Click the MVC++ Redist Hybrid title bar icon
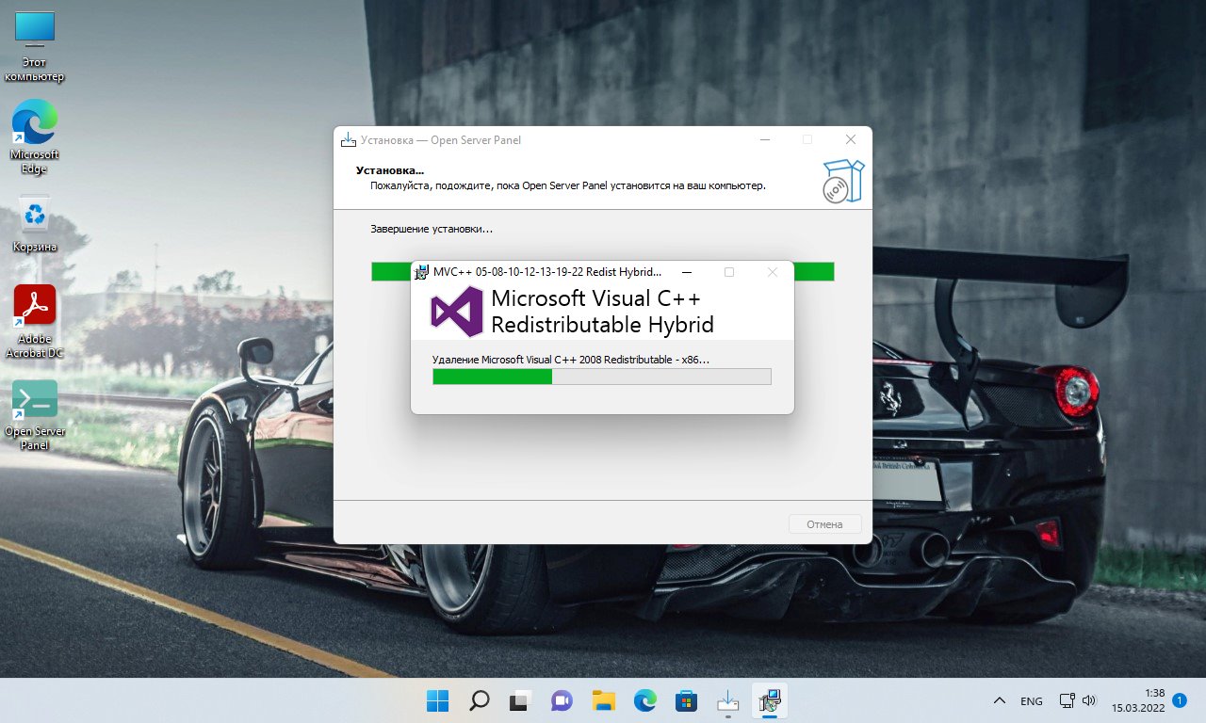1206x723 pixels. (422, 272)
